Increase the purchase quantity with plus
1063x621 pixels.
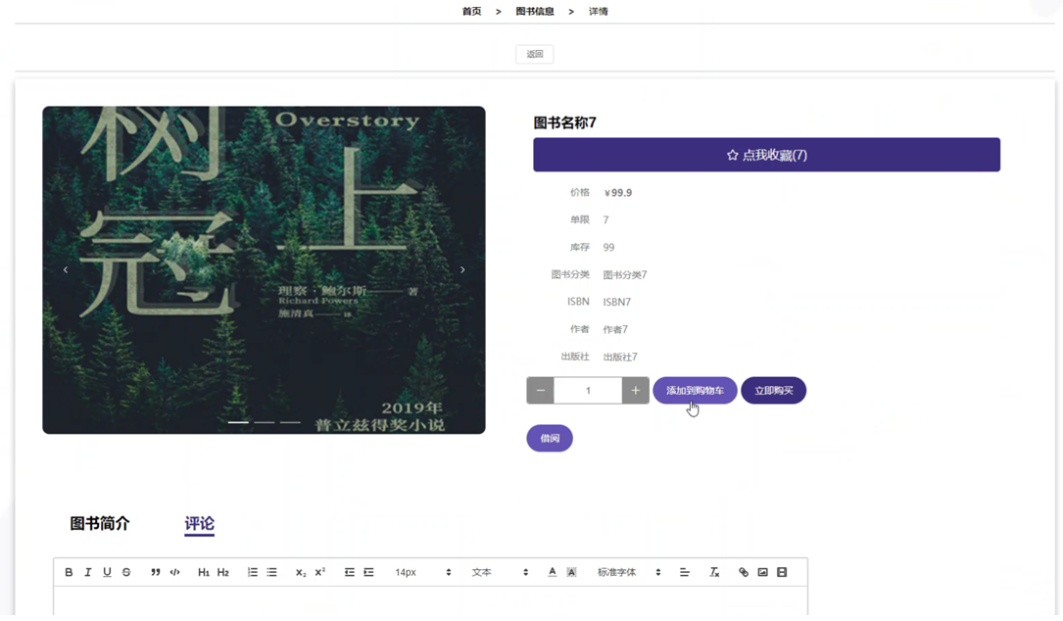[x=635, y=391]
